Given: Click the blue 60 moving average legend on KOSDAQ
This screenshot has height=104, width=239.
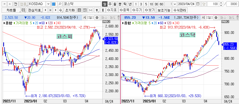Looking at the screenshot, I should click(160, 23).
